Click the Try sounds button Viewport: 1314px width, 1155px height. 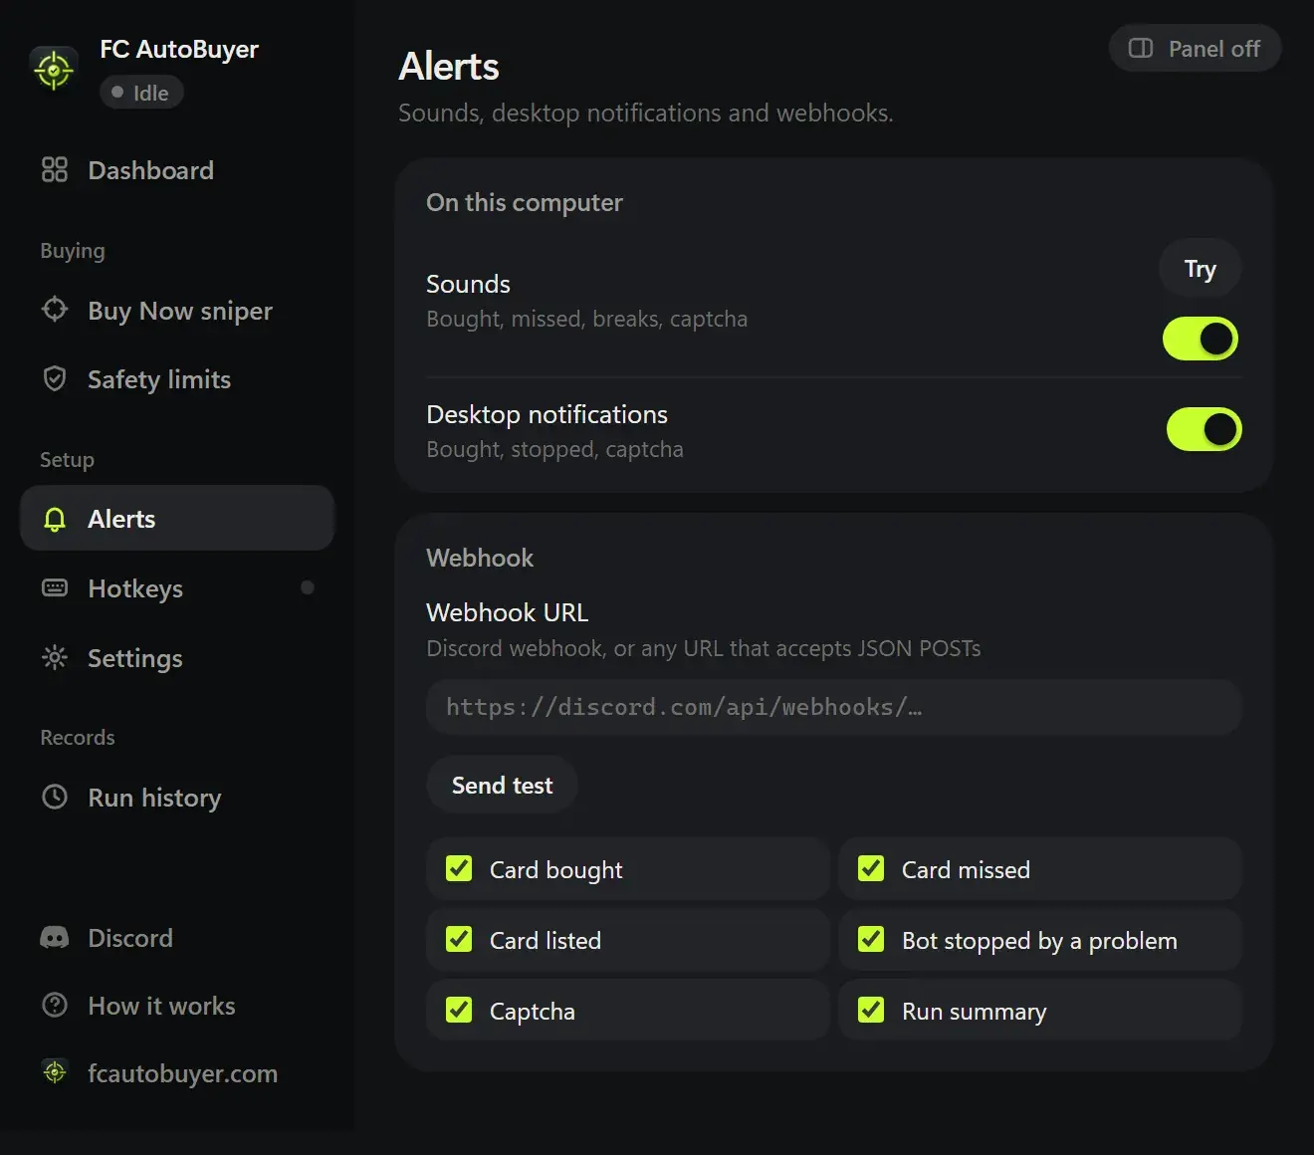coord(1201,268)
